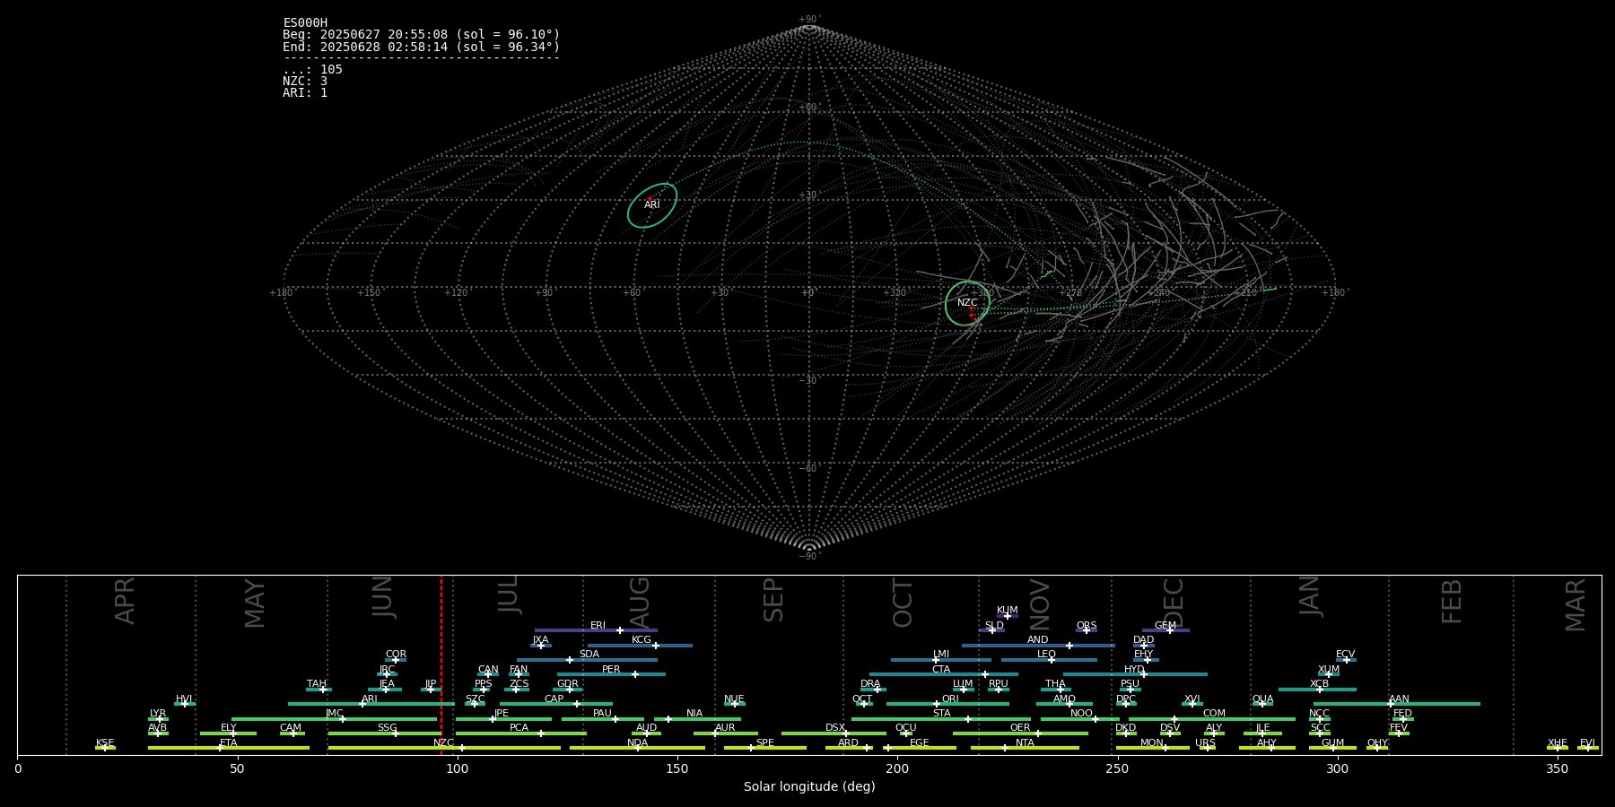This screenshot has width=1615, height=807.
Task: Click the '250' tick label on solar longitude axis
Action: tap(1117, 768)
